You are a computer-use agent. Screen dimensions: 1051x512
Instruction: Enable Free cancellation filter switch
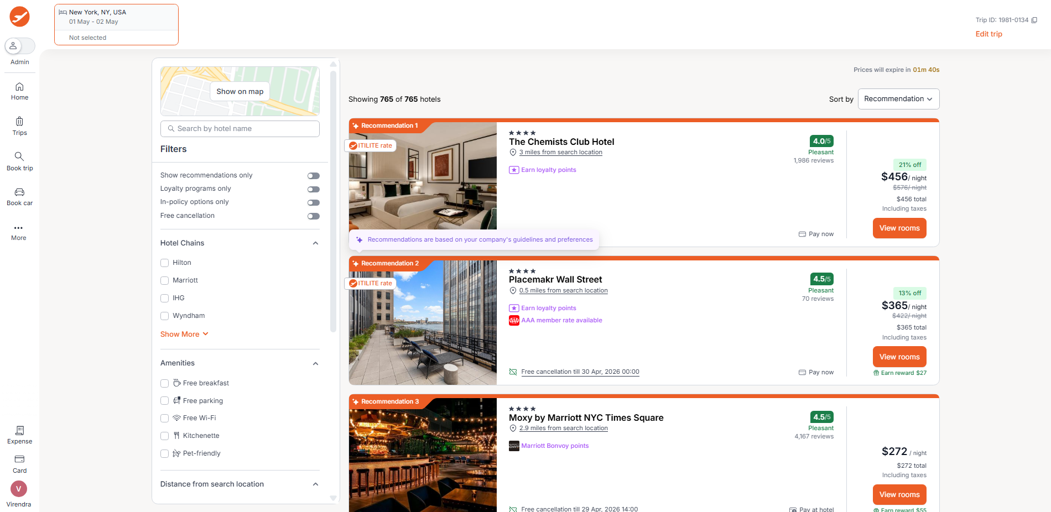(314, 216)
